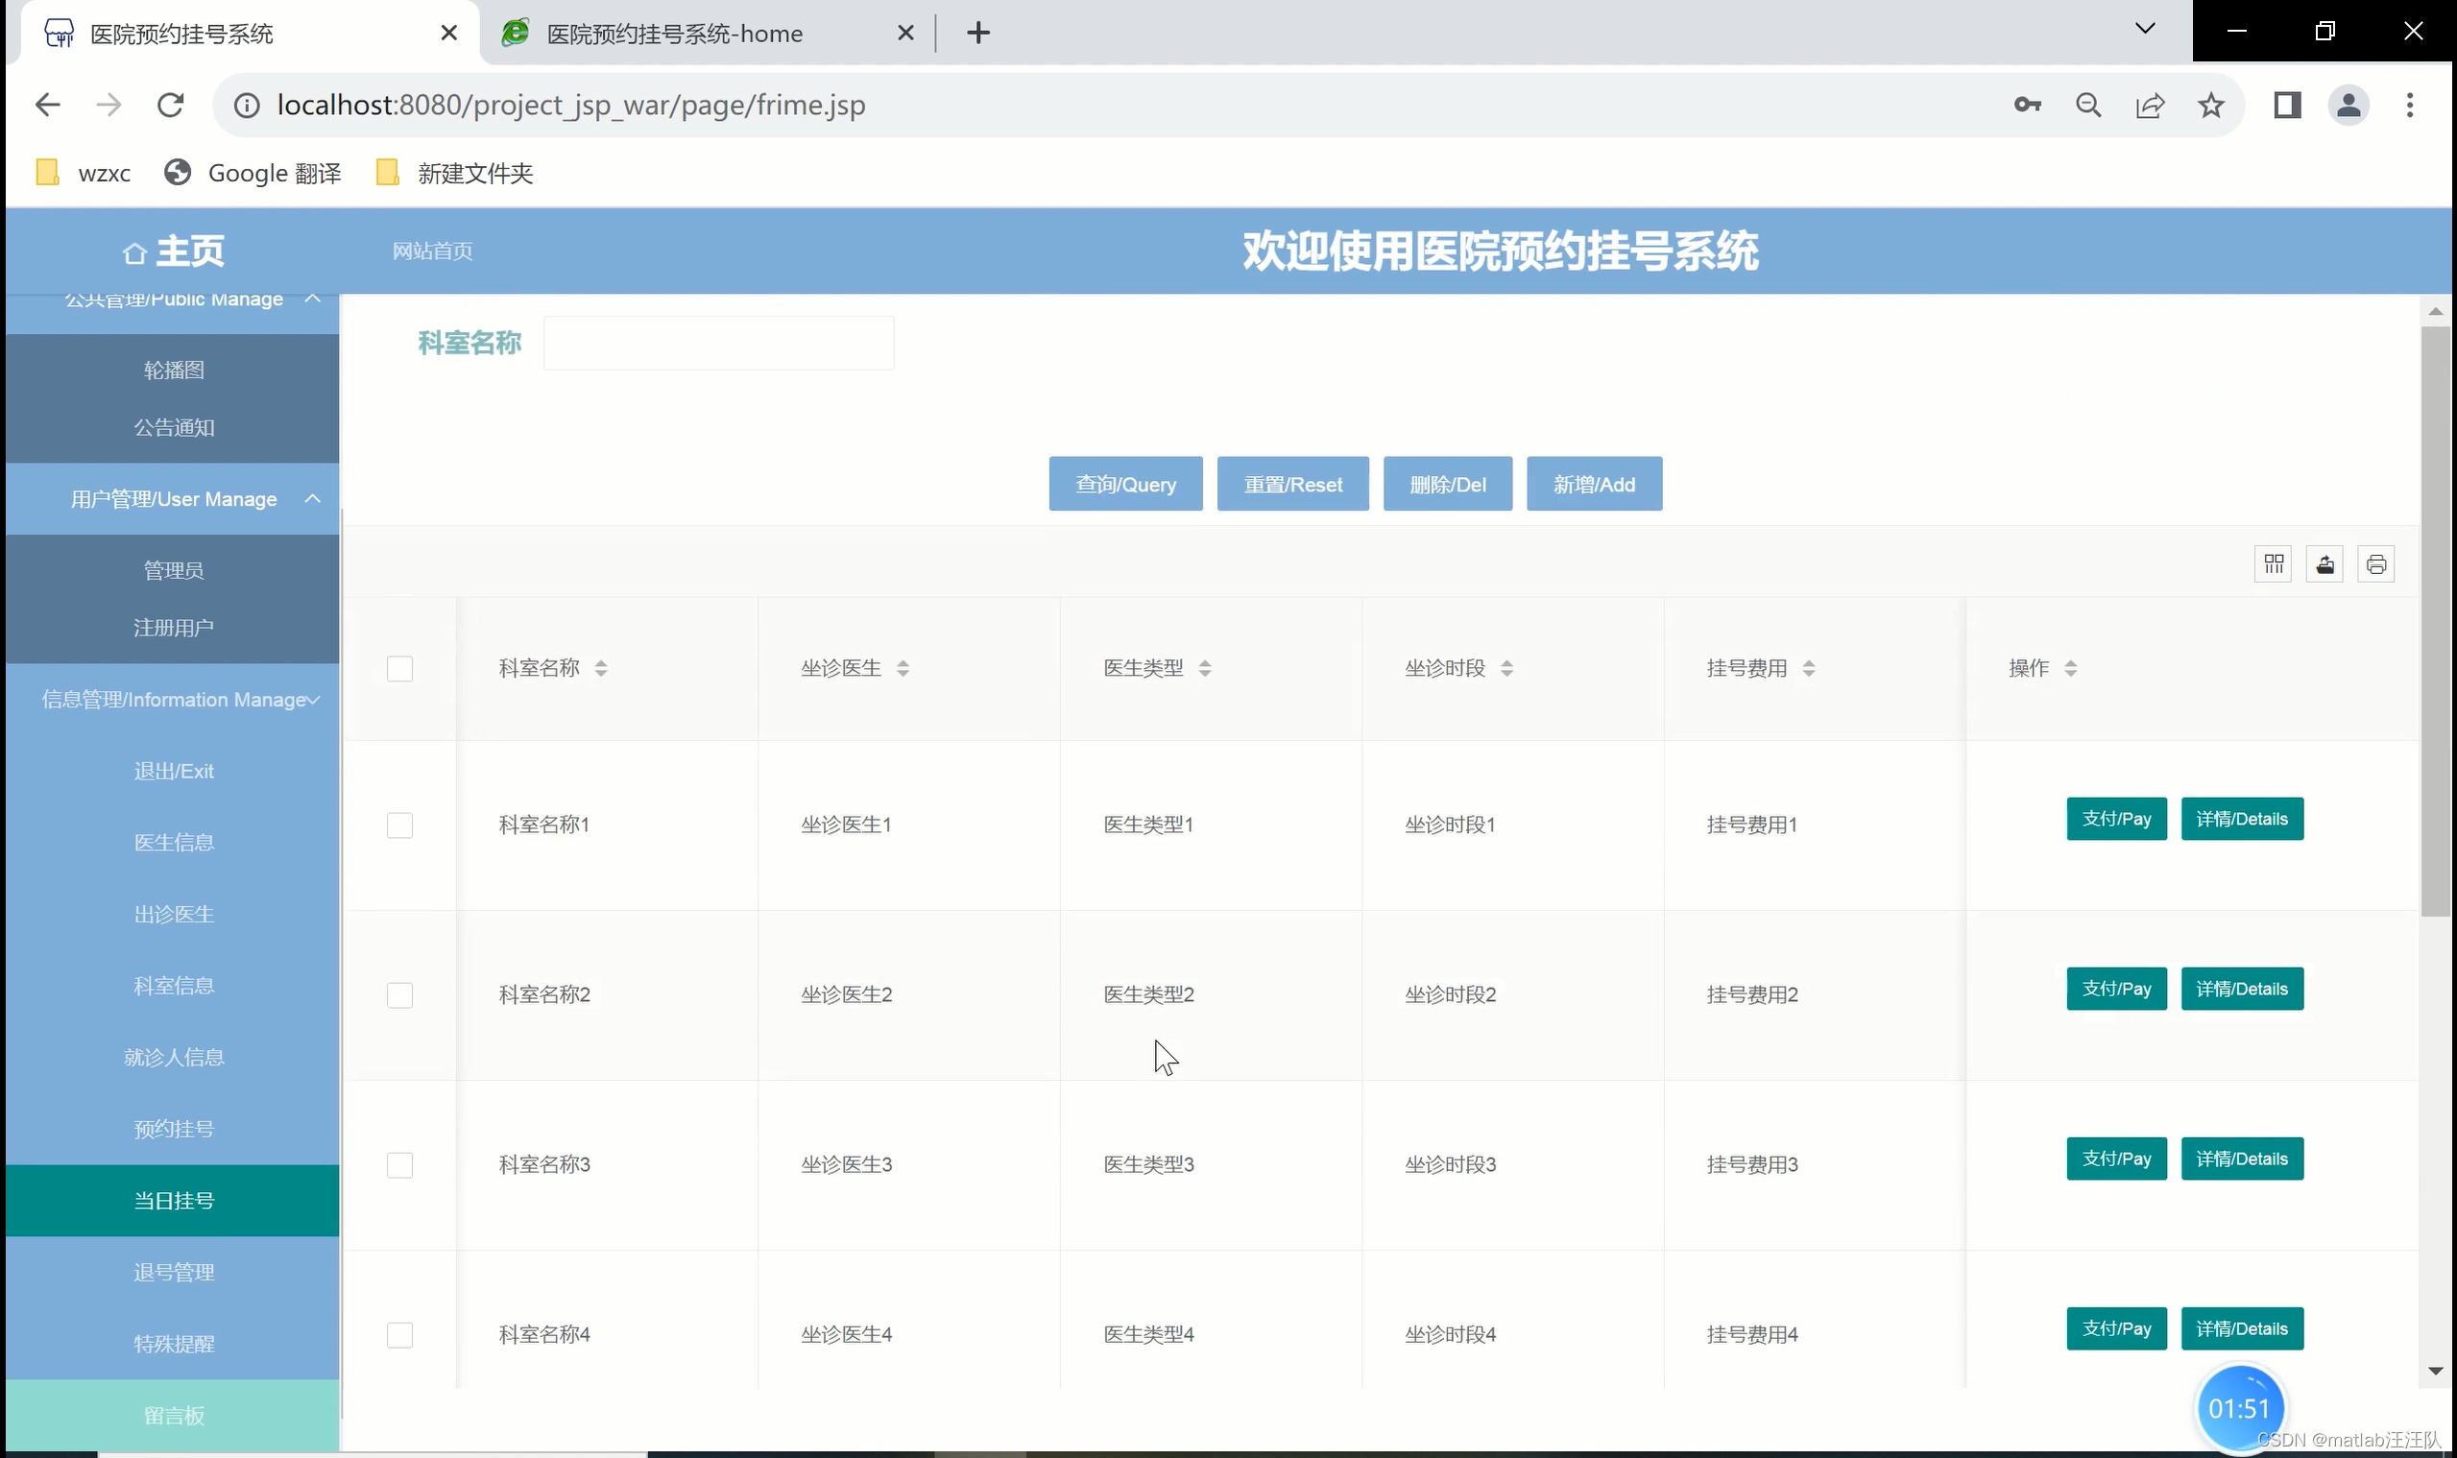Viewport: 2457px width, 1458px height.
Task: Bookmark page with the star icon
Action: pos(2210,106)
